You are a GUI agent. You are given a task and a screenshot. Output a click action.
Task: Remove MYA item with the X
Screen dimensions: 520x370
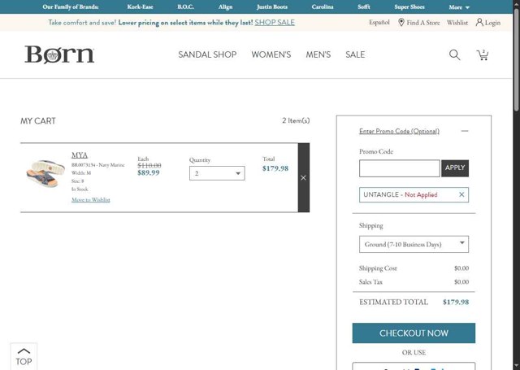[303, 178]
